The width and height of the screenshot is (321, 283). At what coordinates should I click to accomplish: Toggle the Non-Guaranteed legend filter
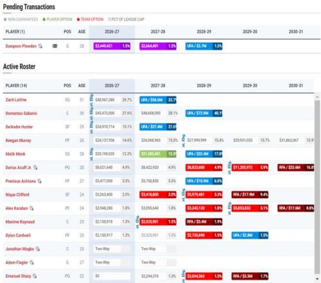pos(21,19)
